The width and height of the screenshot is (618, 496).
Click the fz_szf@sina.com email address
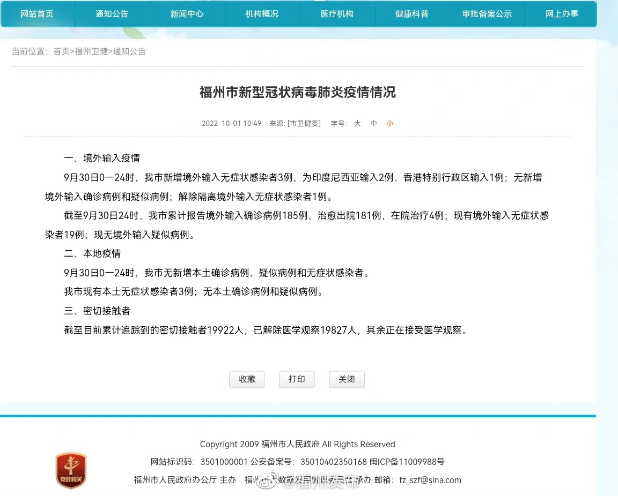(x=430, y=480)
